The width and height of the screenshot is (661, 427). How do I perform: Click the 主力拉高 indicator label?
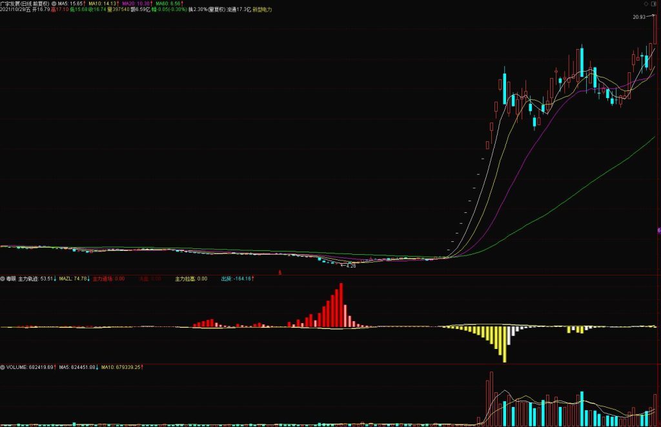tap(191, 279)
